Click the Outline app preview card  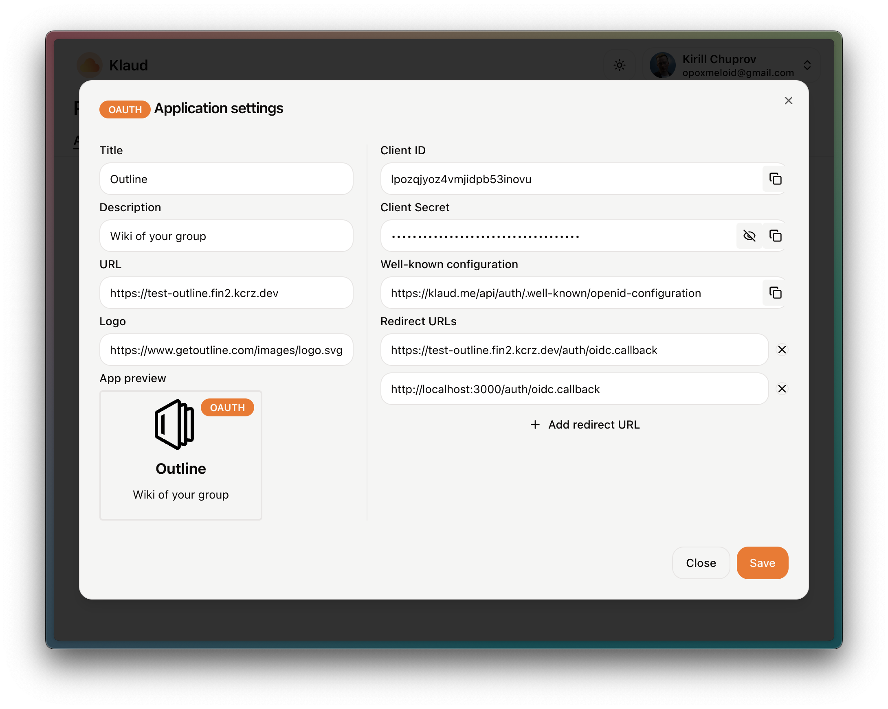tap(181, 455)
